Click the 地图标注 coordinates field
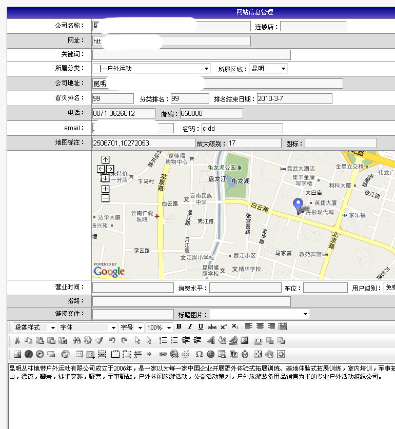 coord(144,143)
